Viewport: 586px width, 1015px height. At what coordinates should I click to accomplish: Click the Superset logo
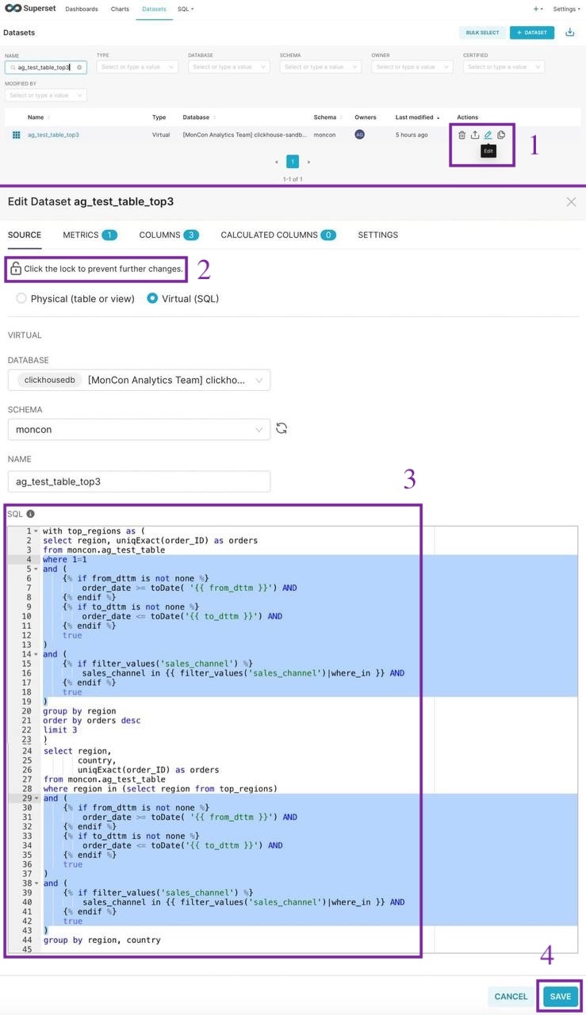[x=30, y=9]
